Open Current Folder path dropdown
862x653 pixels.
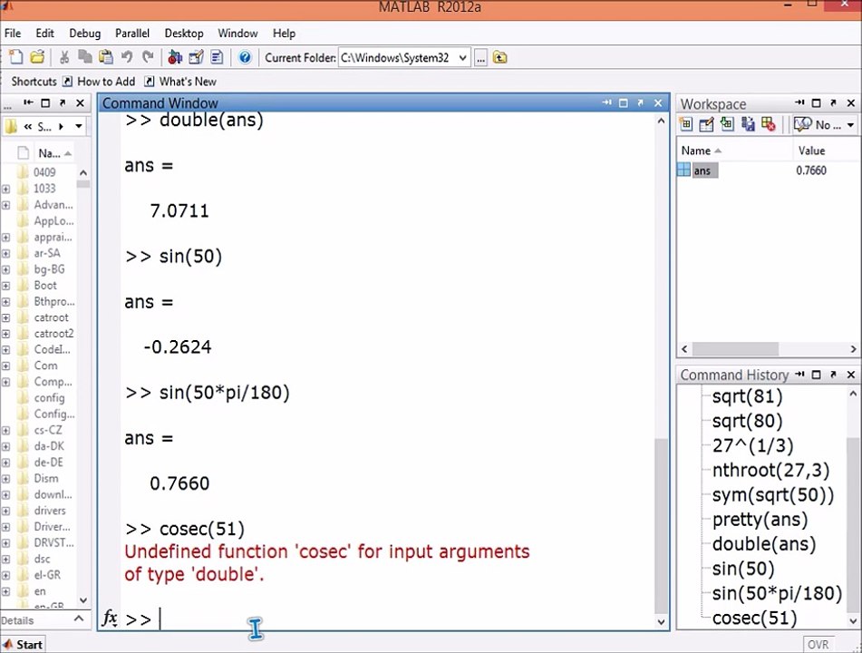click(463, 58)
